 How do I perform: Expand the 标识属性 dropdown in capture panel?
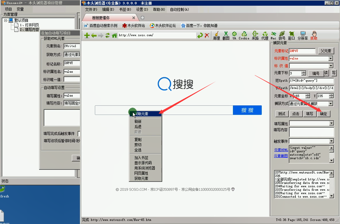click(331, 59)
